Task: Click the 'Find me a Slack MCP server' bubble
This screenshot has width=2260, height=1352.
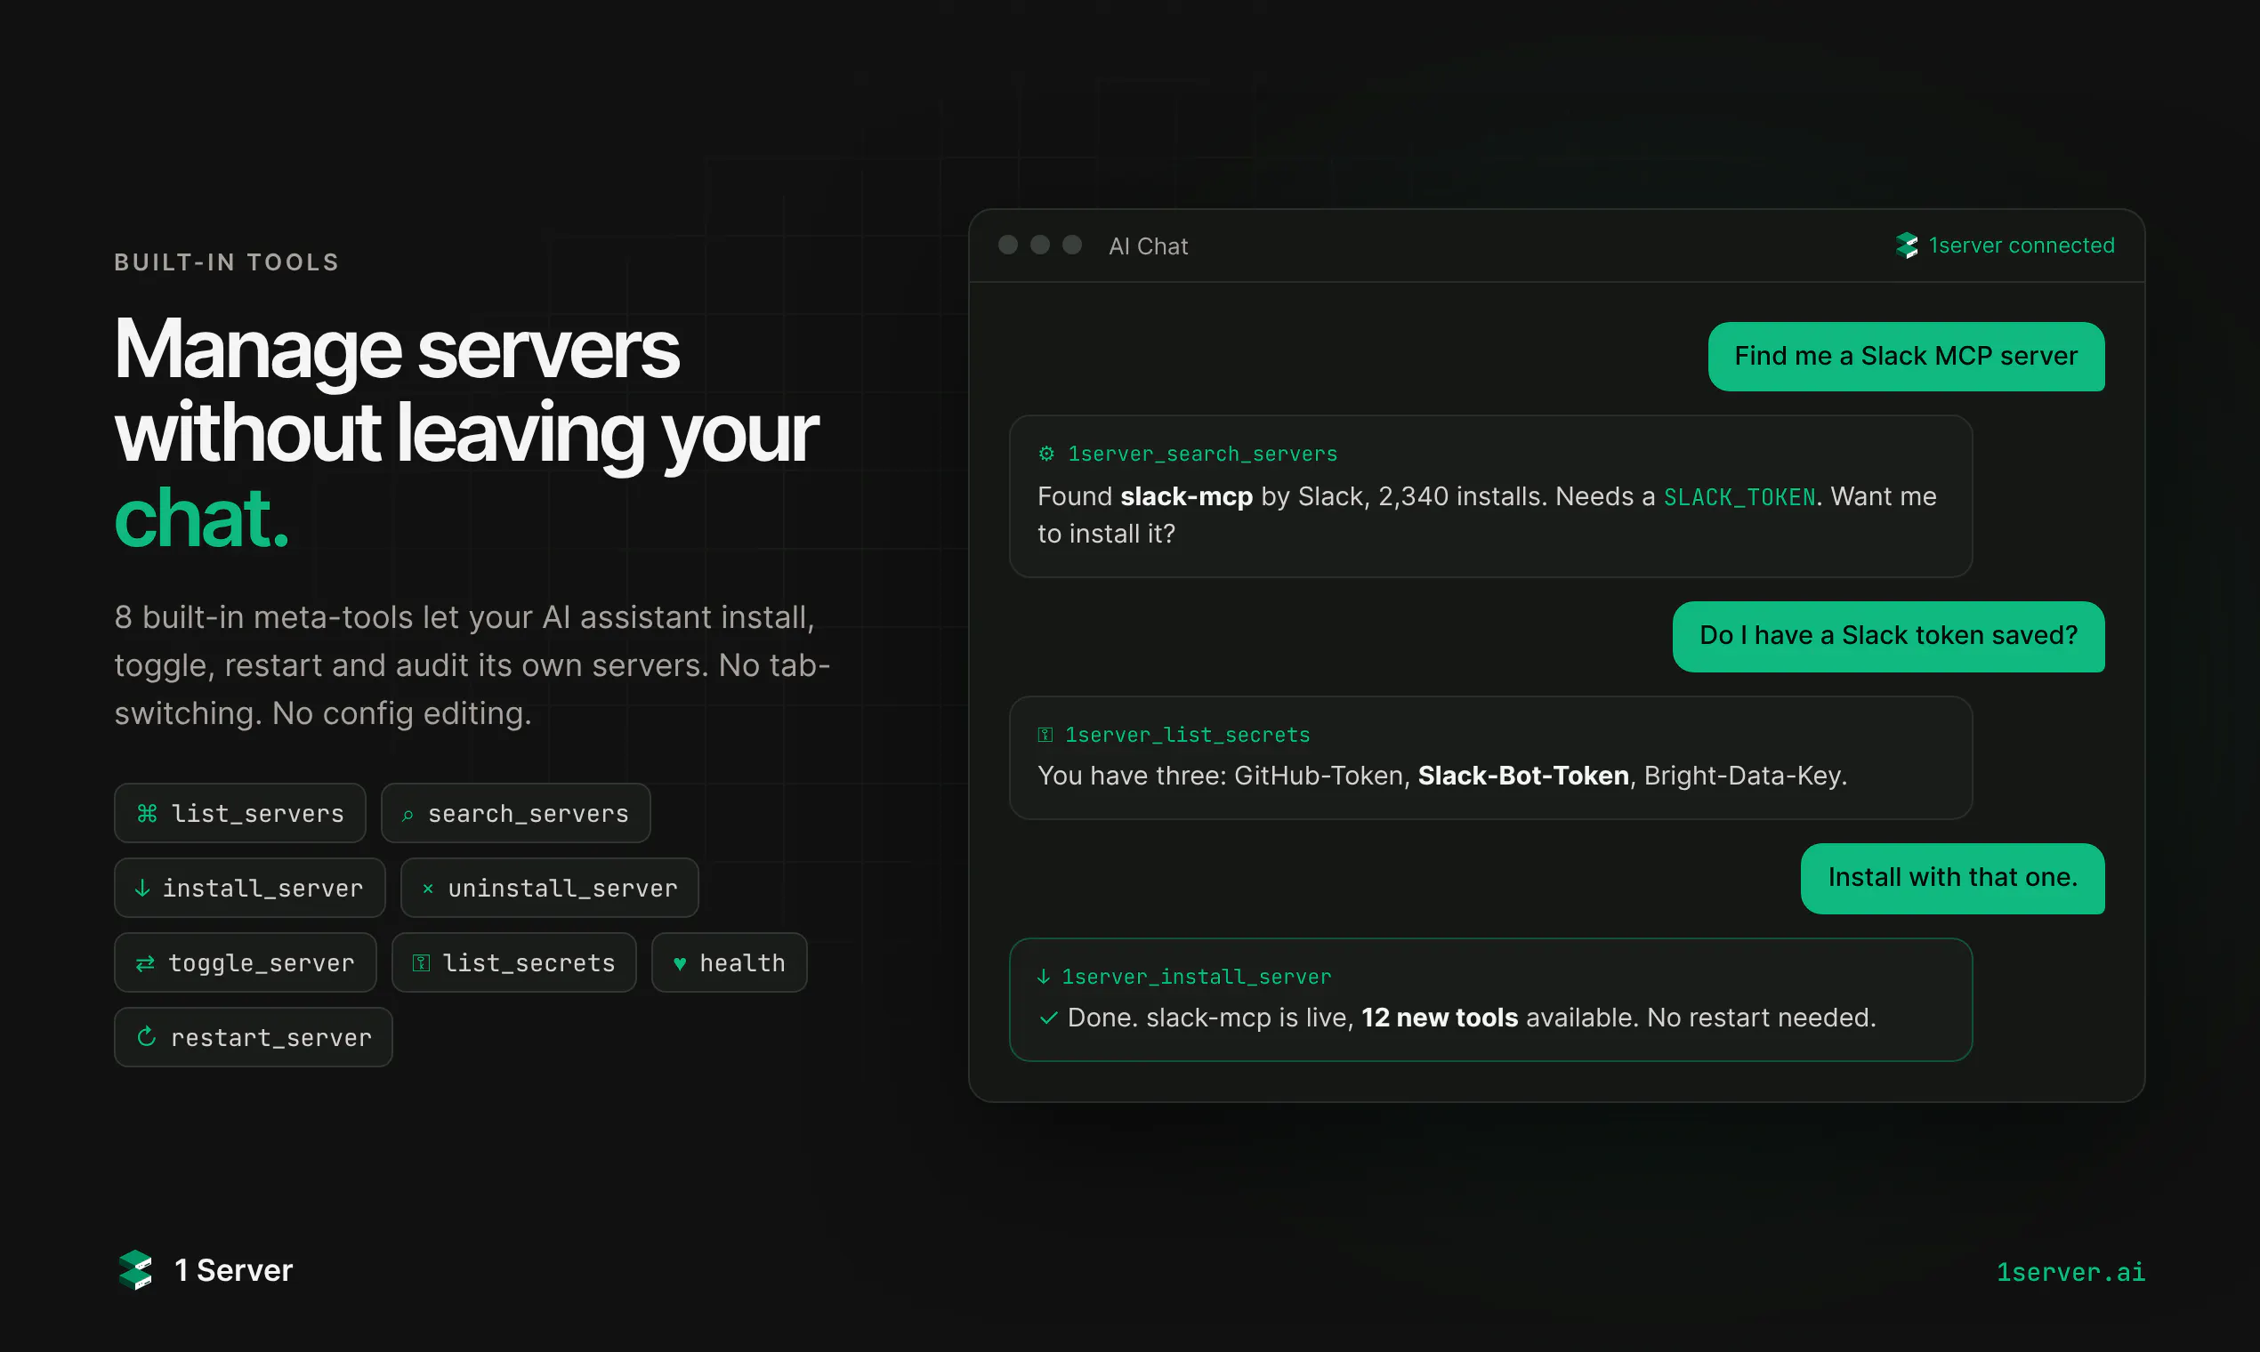Action: (x=1906, y=356)
